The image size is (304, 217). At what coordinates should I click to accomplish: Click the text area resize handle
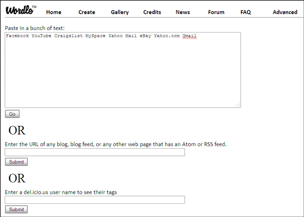238,105
